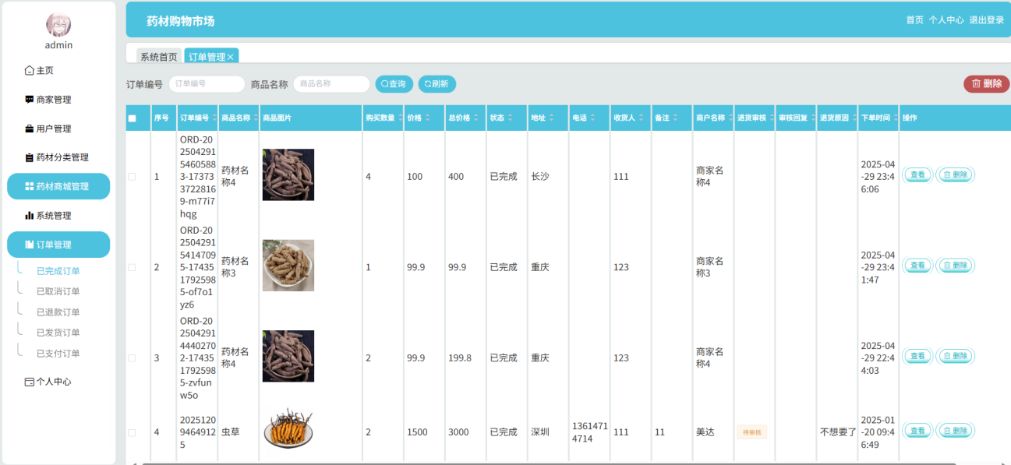
Task: Focus the 商品名称 search field
Action: click(331, 84)
